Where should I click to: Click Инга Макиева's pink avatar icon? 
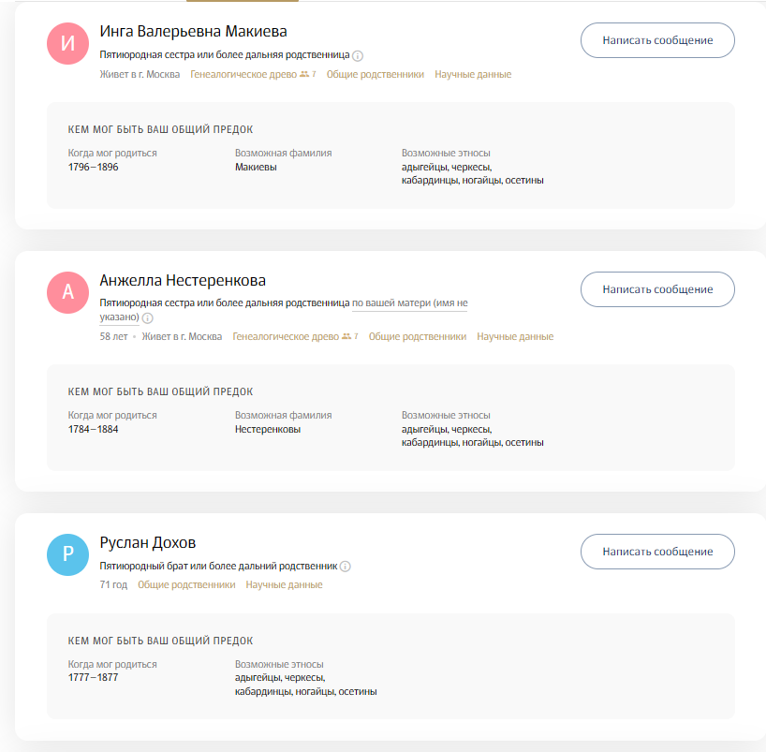(x=66, y=42)
